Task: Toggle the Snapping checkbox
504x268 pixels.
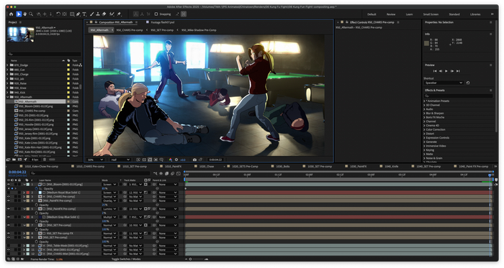Action: pyautogui.click(x=156, y=14)
